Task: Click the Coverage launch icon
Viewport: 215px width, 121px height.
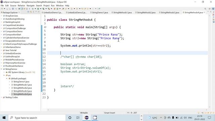Action: pos(43,9)
